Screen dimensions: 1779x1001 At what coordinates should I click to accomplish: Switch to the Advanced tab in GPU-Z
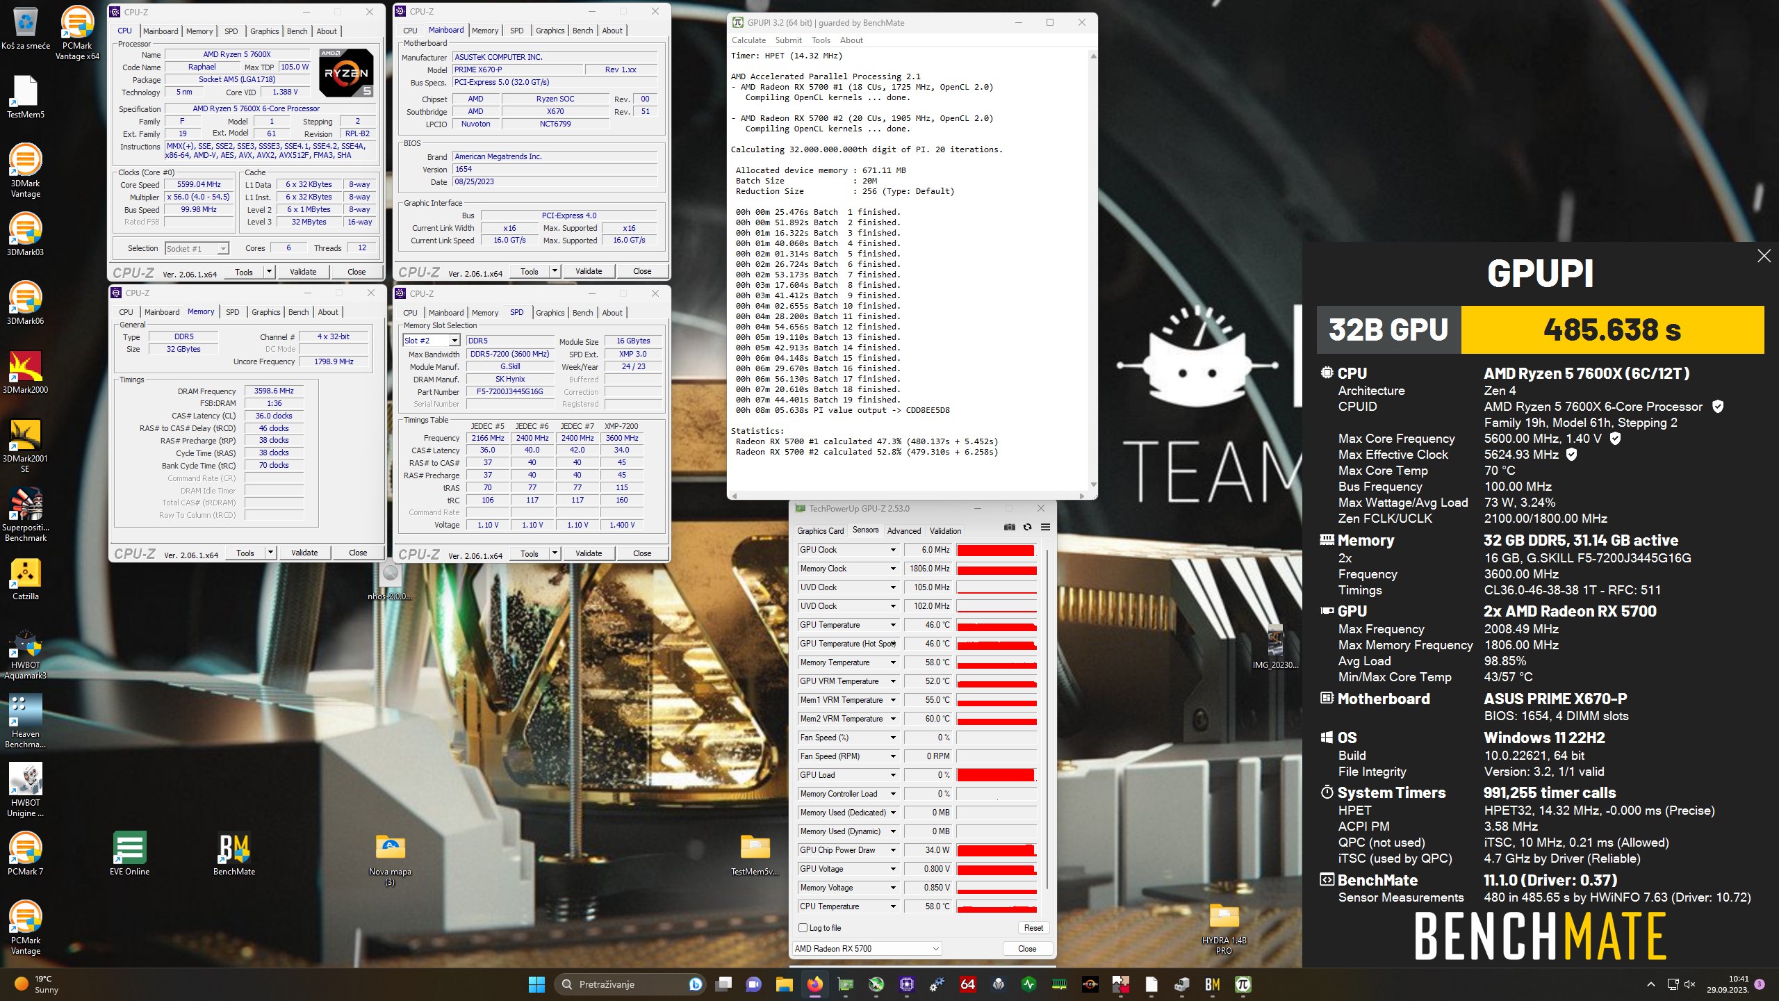(903, 530)
